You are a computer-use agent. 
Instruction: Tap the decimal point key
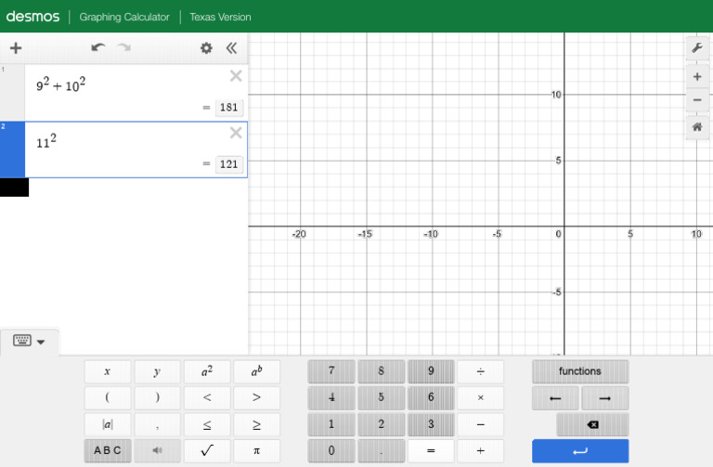(x=381, y=450)
